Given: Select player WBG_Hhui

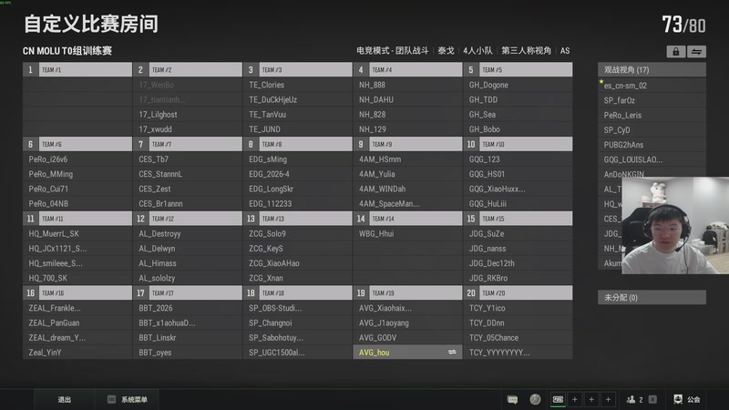Looking at the screenshot, I should [407, 233].
